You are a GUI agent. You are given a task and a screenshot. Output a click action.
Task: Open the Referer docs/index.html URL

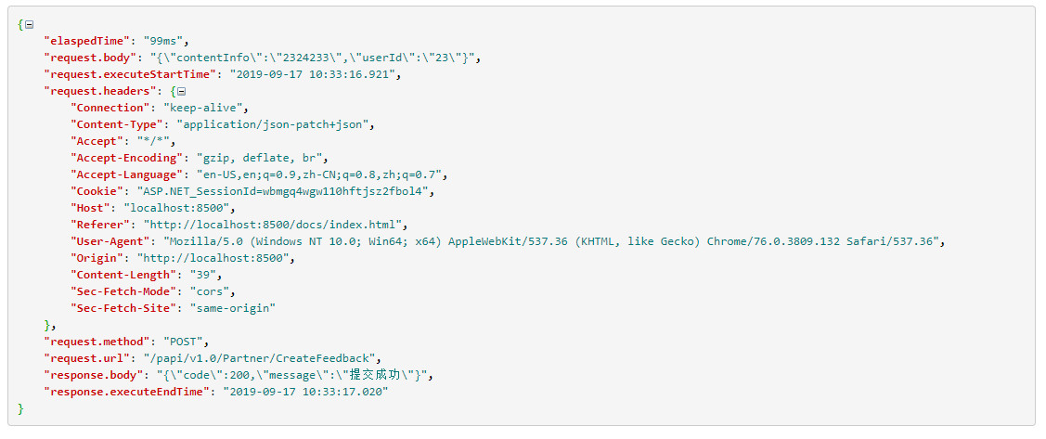pos(275,225)
